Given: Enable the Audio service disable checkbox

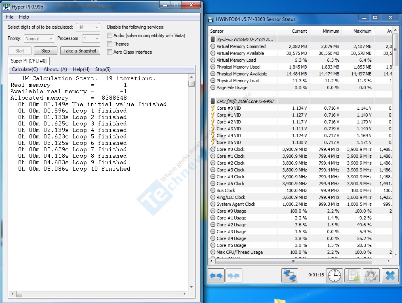Looking at the screenshot, I should coord(110,36).
